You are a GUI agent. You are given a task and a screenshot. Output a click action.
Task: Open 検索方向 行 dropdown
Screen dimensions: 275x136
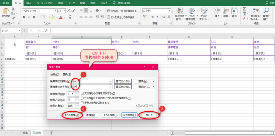(77, 100)
